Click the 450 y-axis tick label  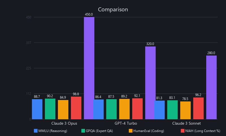29,17
